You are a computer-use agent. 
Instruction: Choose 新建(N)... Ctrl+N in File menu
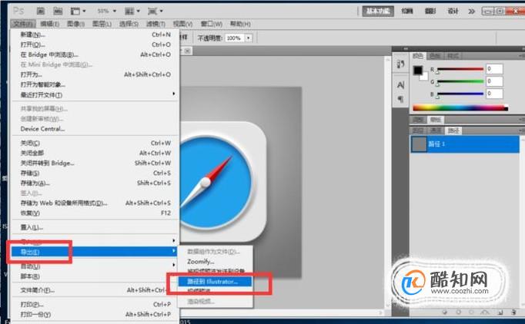(x=95, y=35)
